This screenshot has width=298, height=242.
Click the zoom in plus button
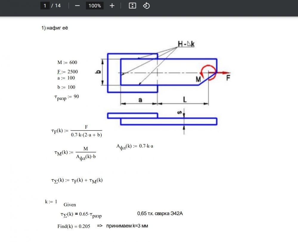112,6
